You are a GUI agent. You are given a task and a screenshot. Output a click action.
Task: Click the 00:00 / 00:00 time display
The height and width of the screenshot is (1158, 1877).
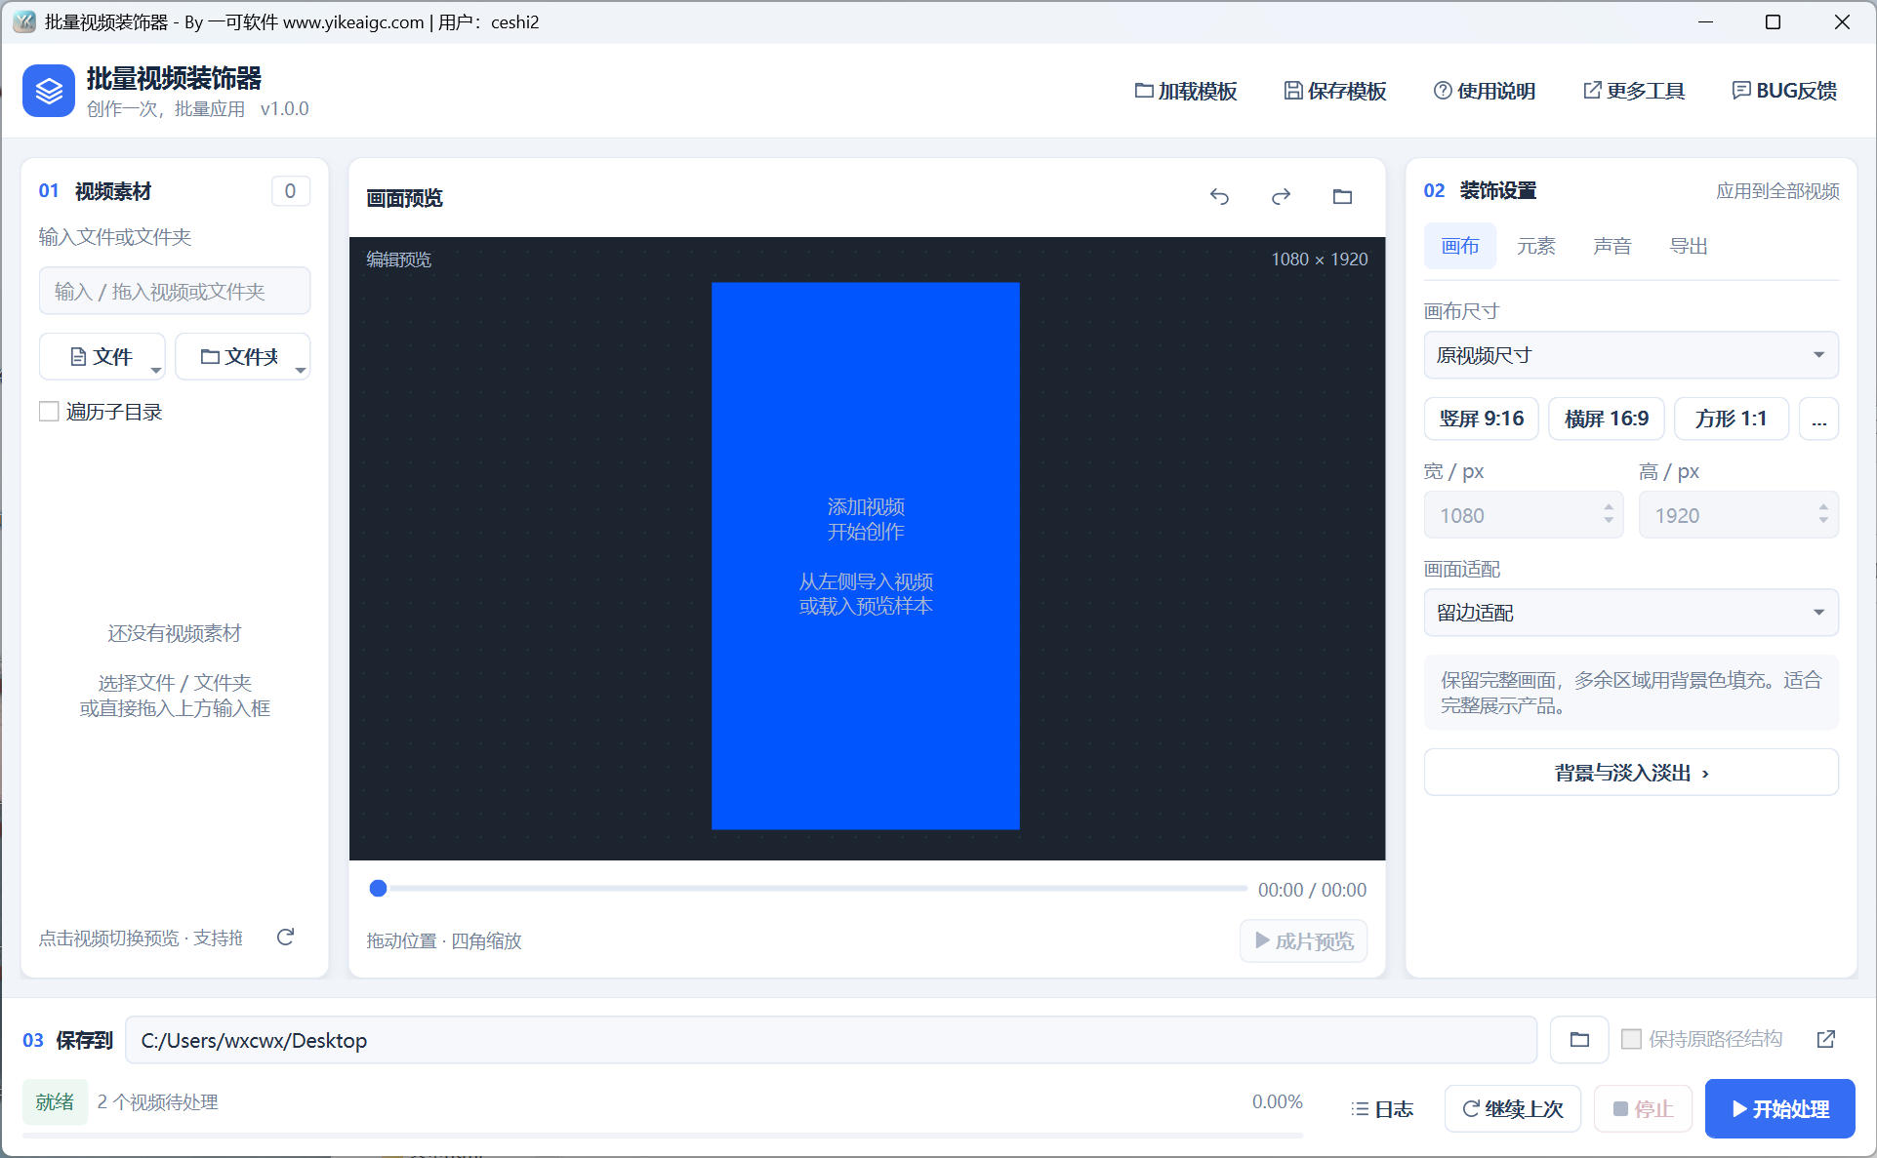click(1312, 890)
